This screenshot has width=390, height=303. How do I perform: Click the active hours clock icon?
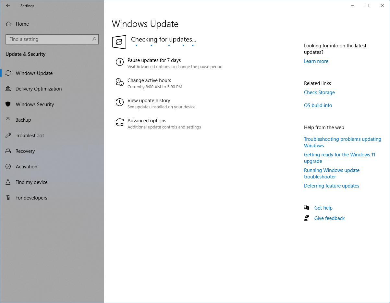coord(120,82)
